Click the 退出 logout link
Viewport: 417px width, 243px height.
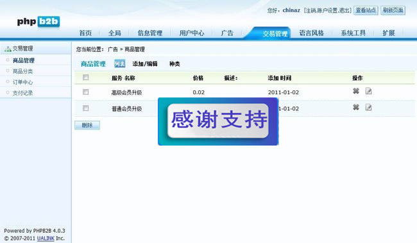(x=344, y=10)
